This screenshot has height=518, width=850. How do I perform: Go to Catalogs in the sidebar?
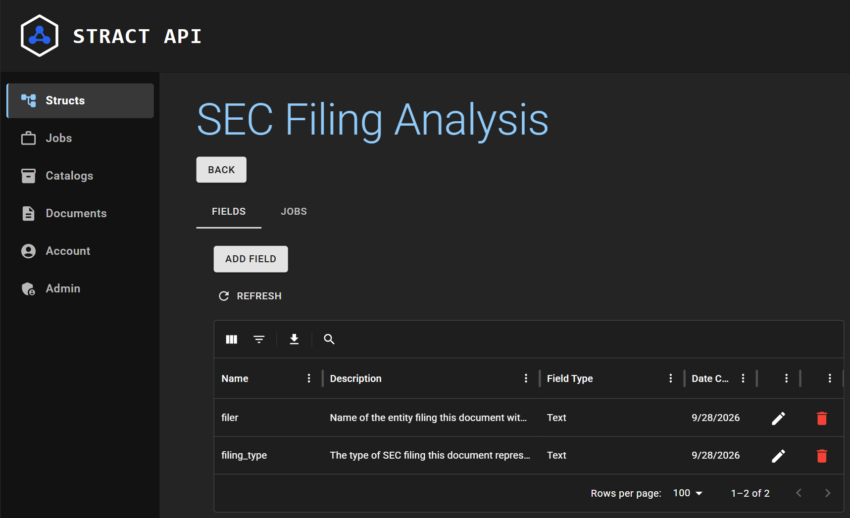[80, 176]
